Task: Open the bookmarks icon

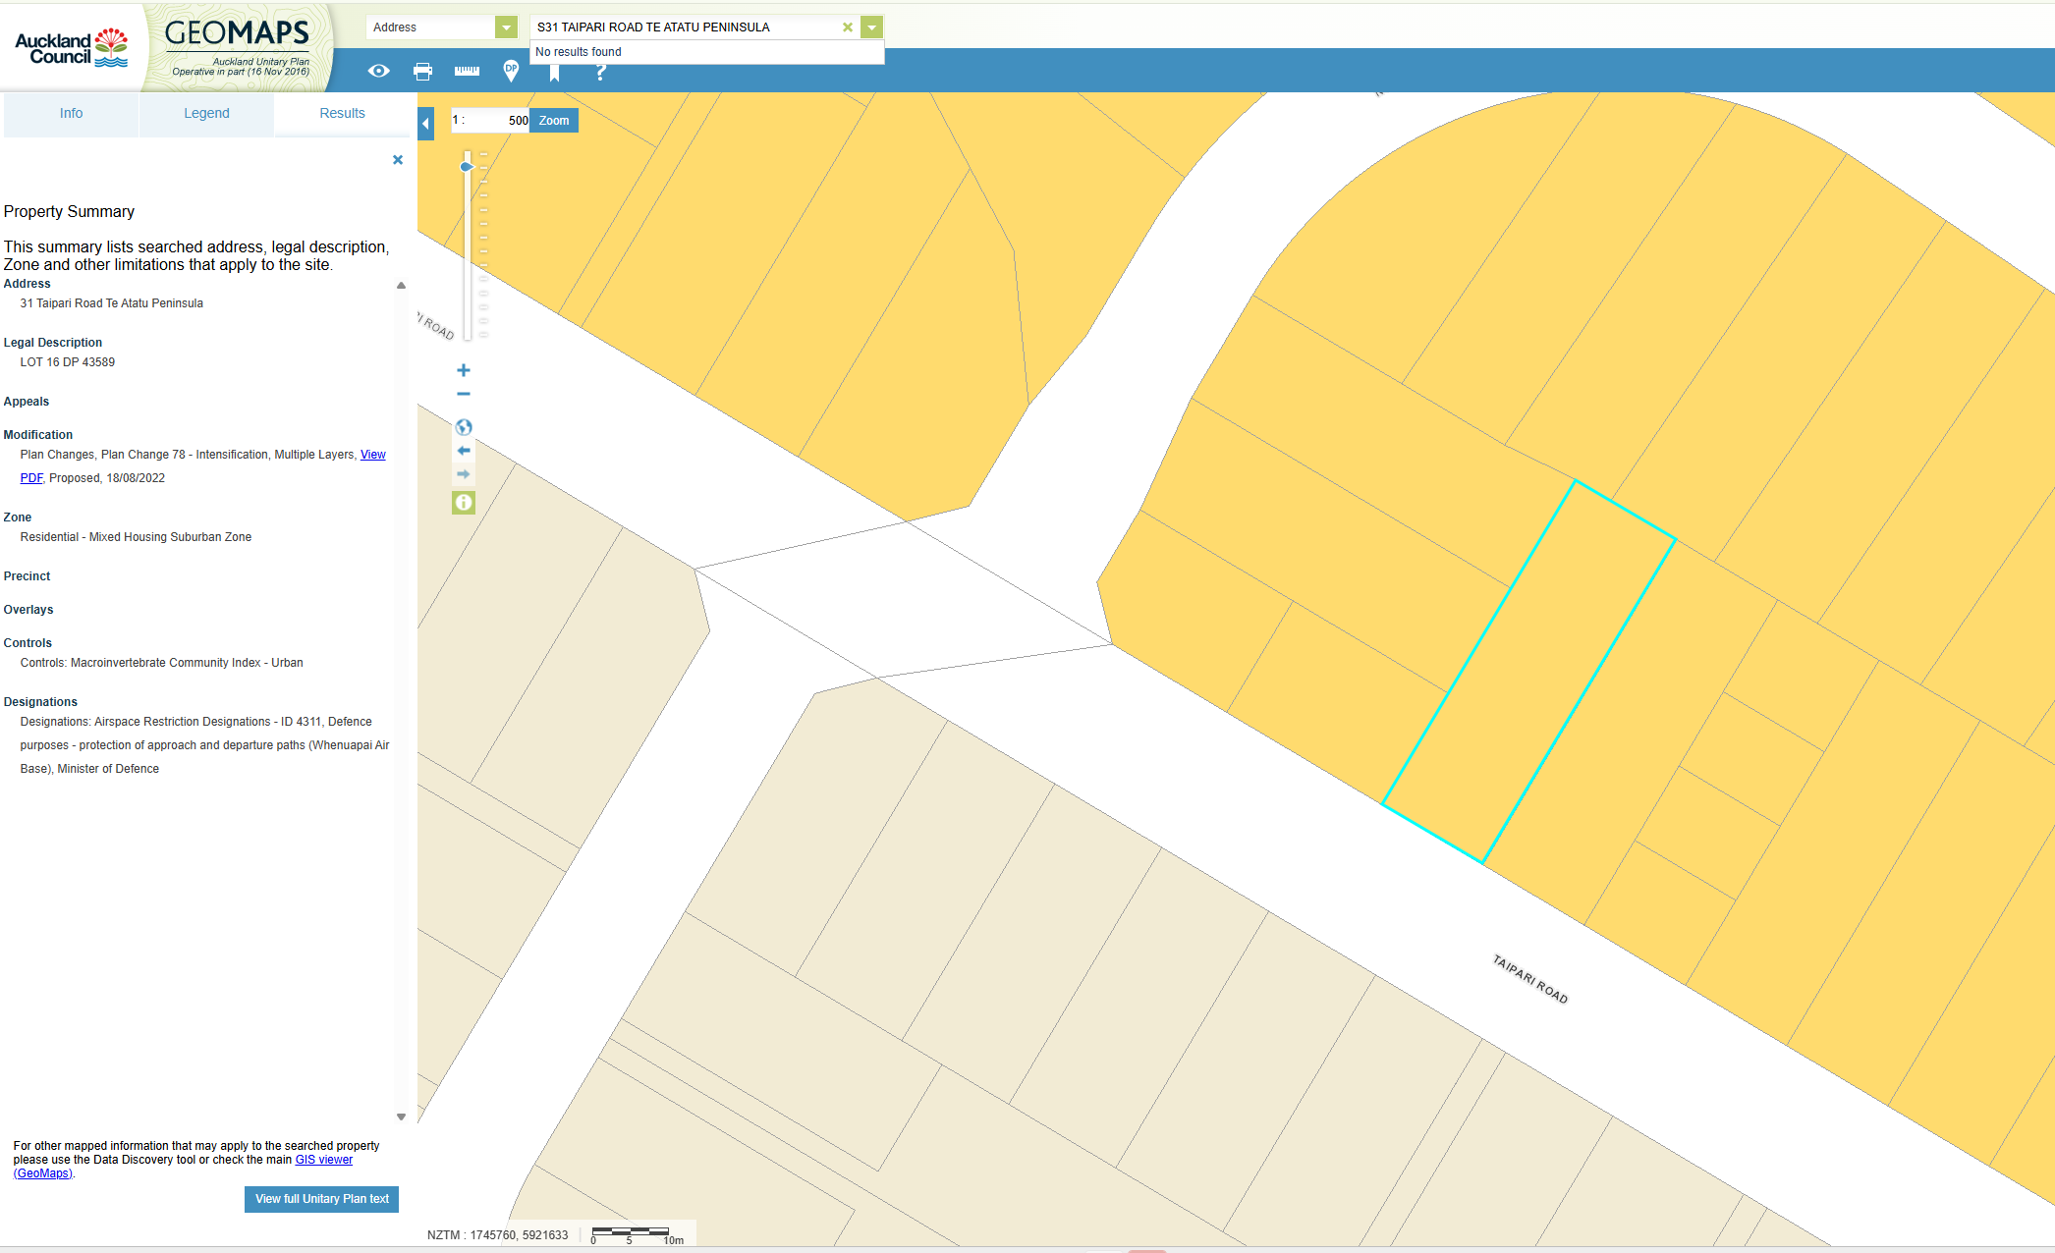Action: point(555,73)
